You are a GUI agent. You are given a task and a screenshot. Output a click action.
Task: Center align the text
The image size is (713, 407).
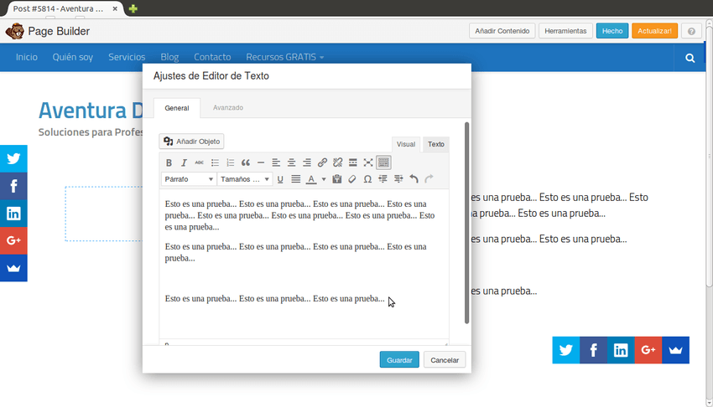point(291,162)
